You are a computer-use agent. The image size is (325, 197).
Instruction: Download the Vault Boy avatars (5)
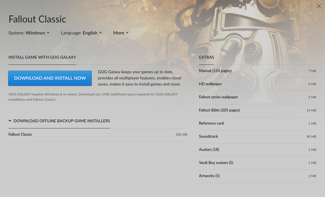(257, 163)
